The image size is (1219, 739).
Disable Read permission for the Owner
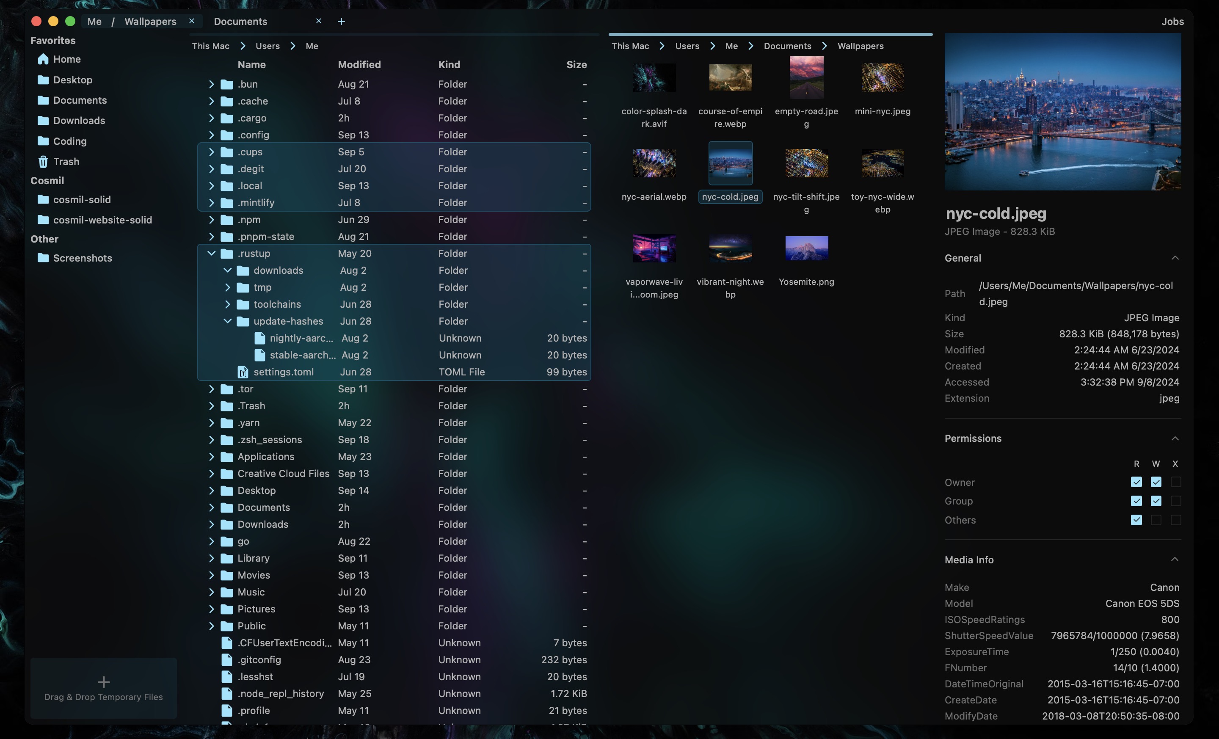1136,482
